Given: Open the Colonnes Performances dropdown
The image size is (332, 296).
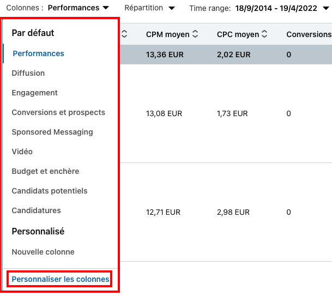Looking at the screenshot, I should click(78, 8).
